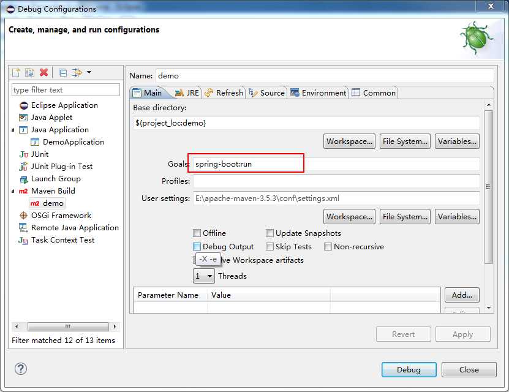Click the Add... parameter button
This screenshot has width=509, height=392.
coord(462,295)
